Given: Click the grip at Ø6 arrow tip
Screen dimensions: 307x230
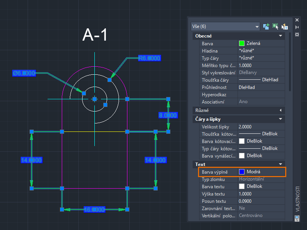Looking at the screenshot, I should pyautogui.click(x=84, y=93).
